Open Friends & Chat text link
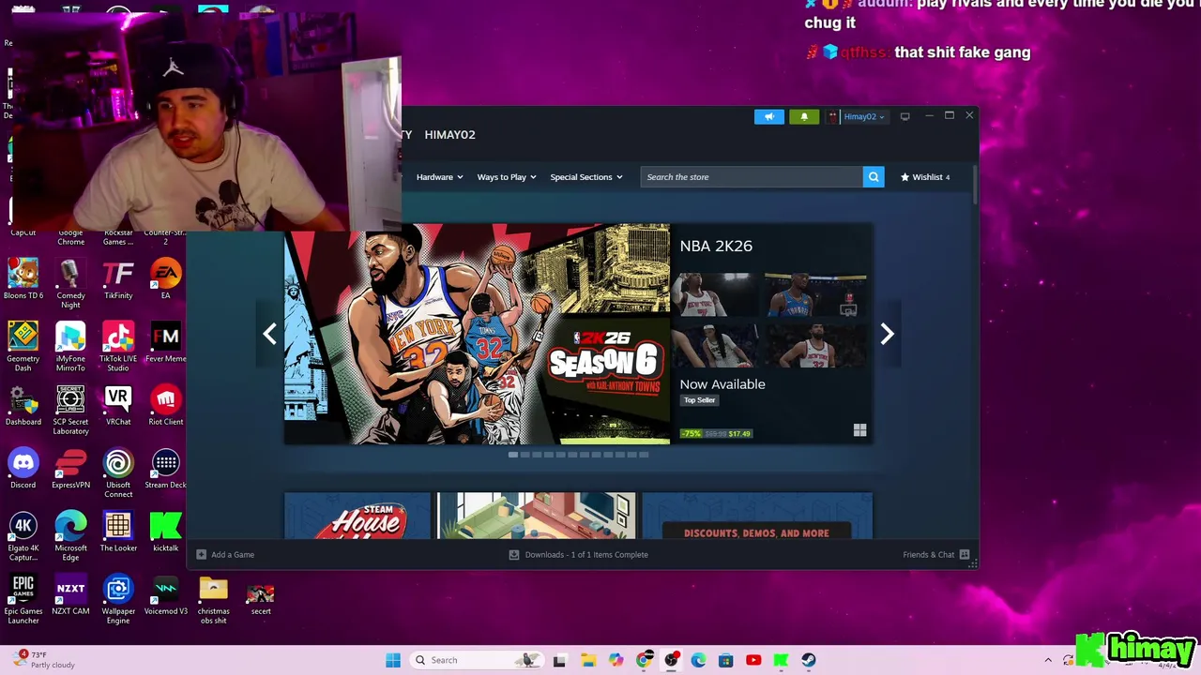 (928, 554)
